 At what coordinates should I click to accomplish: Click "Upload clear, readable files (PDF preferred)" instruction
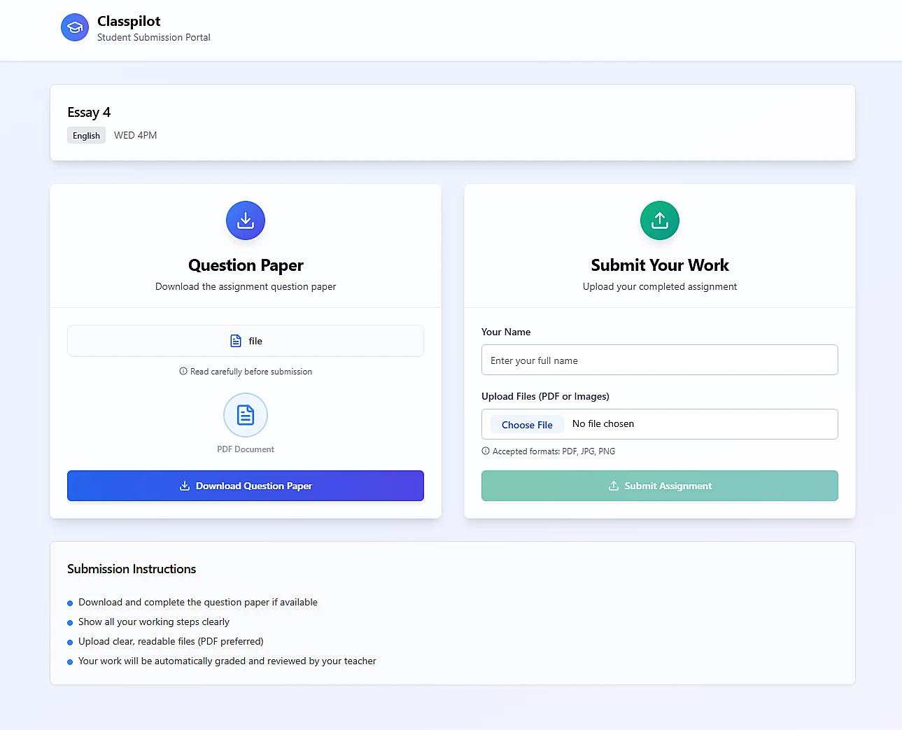[171, 641]
